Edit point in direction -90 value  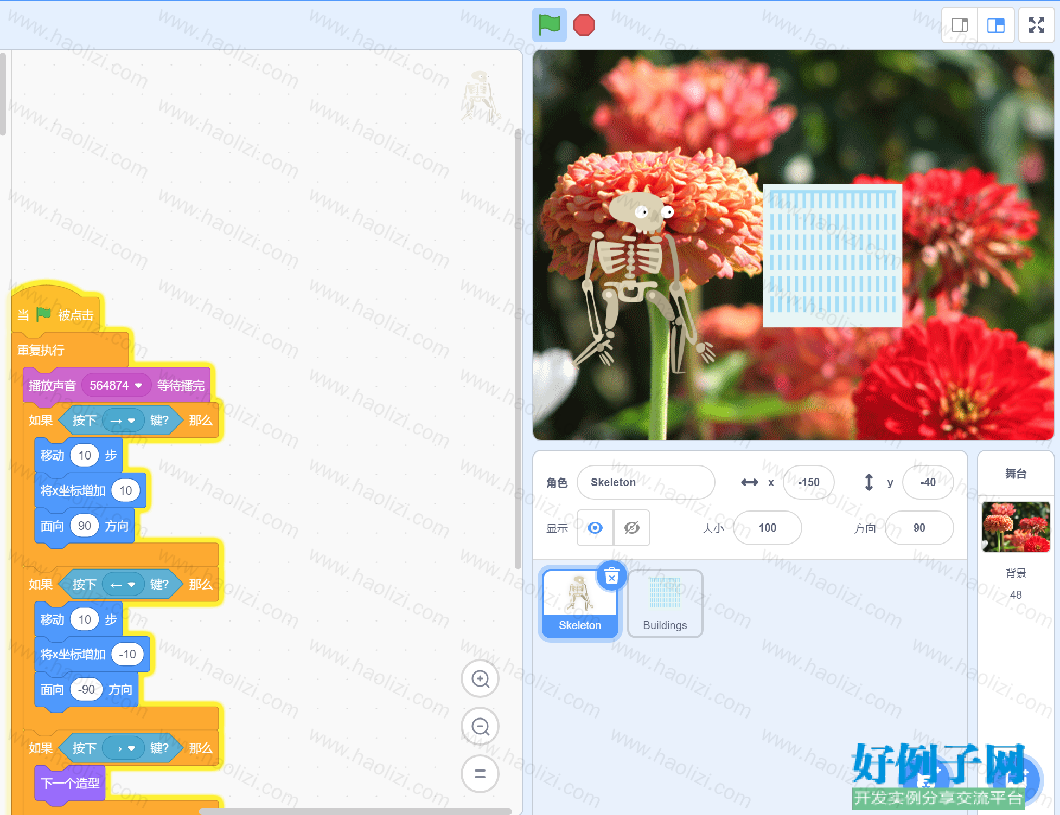(87, 689)
